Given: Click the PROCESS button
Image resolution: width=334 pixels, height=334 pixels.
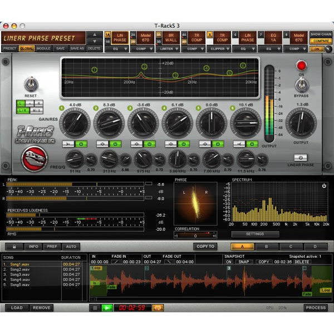Looking at the screenshot, I should [x=316, y=308].
